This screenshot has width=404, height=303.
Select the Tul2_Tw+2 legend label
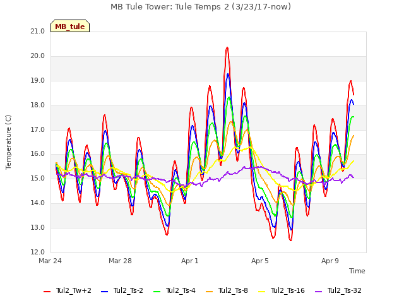(74, 290)
